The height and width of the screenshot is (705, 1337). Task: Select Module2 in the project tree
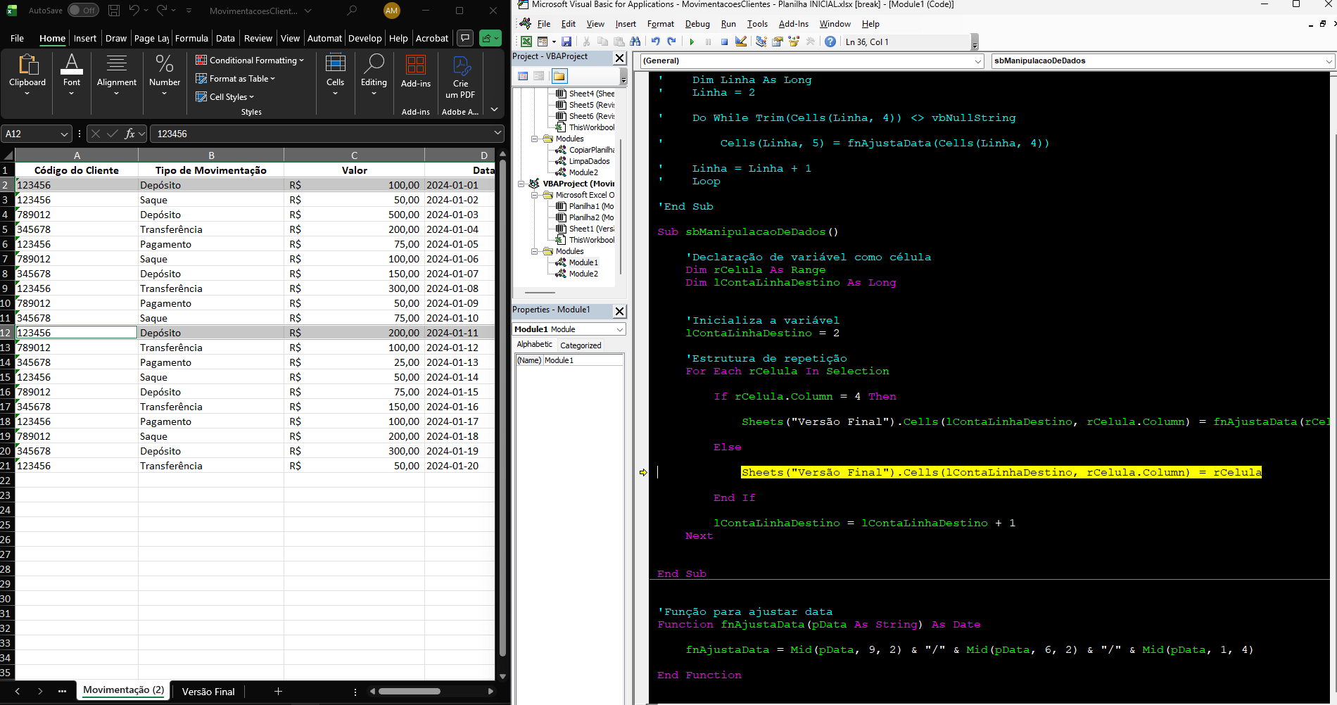point(583,274)
